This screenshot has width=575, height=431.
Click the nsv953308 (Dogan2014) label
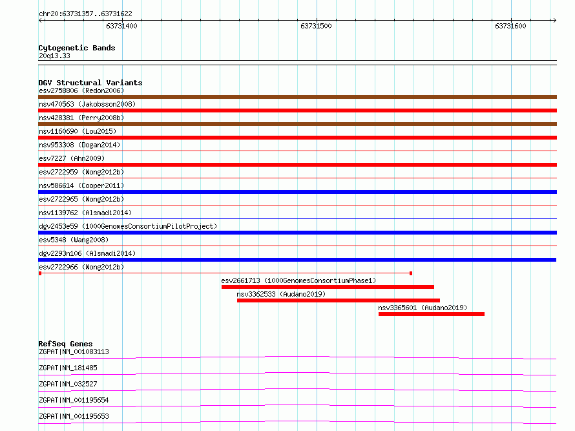[x=79, y=145]
